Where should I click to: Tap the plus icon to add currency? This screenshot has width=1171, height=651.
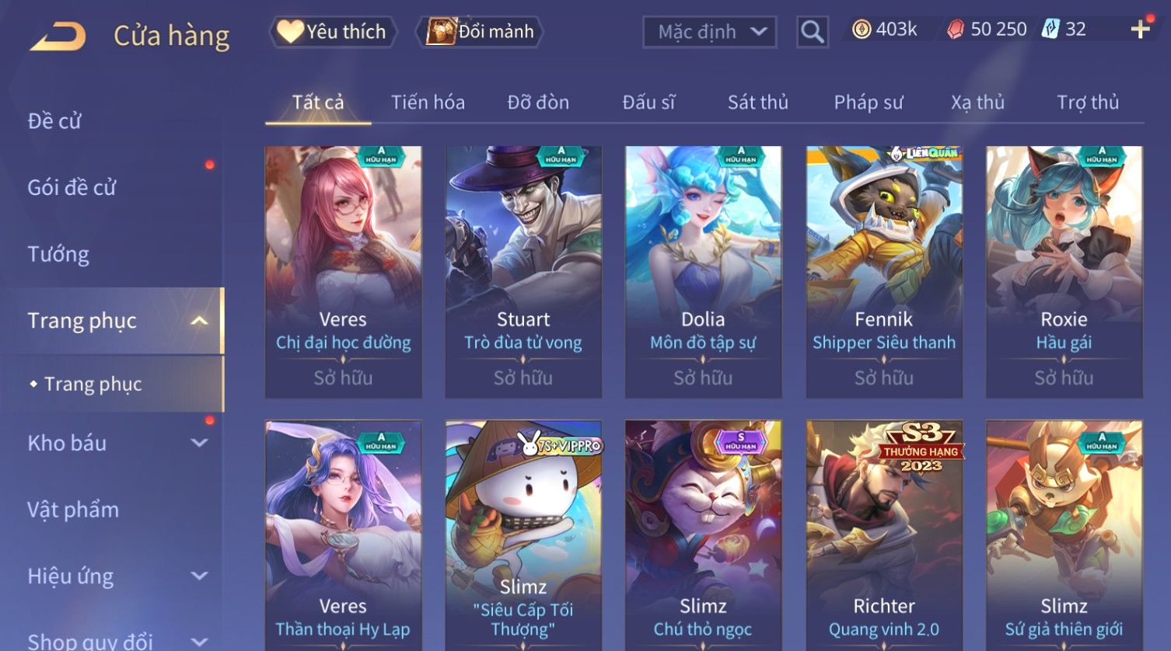click(1140, 30)
